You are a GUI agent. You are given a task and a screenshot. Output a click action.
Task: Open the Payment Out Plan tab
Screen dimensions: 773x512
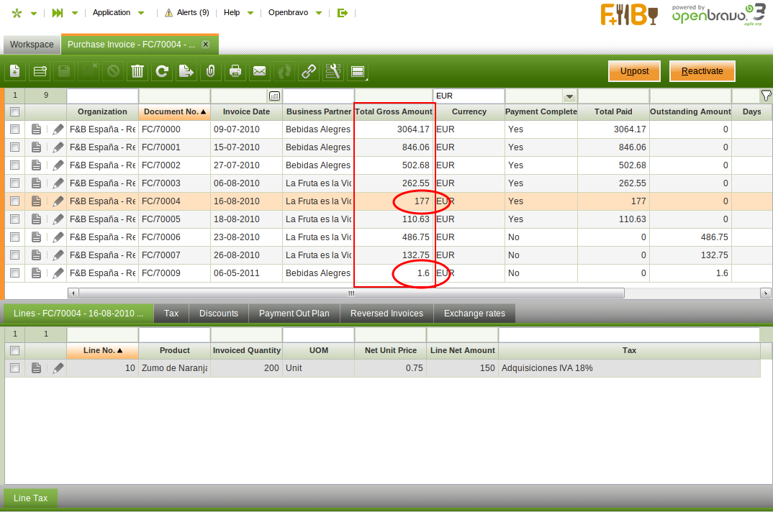(x=294, y=314)
